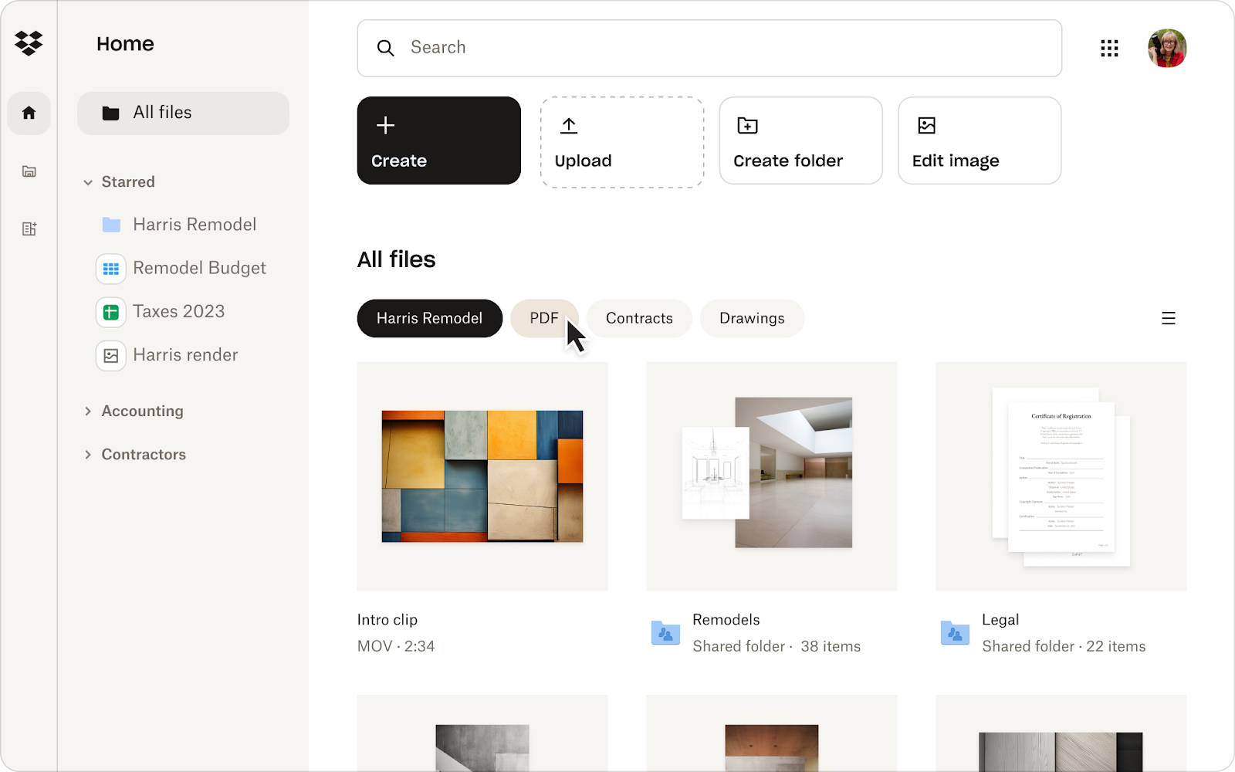
Task: Click the Dropbox logo icon
Action: (x=29, y=43)
